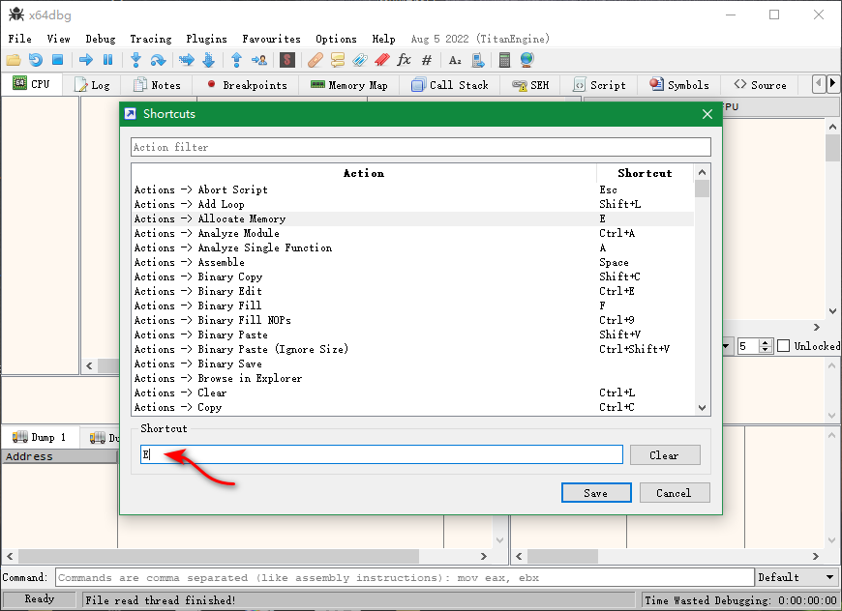
Task: Click the Clear shortcut button
Action: [665, 455]
